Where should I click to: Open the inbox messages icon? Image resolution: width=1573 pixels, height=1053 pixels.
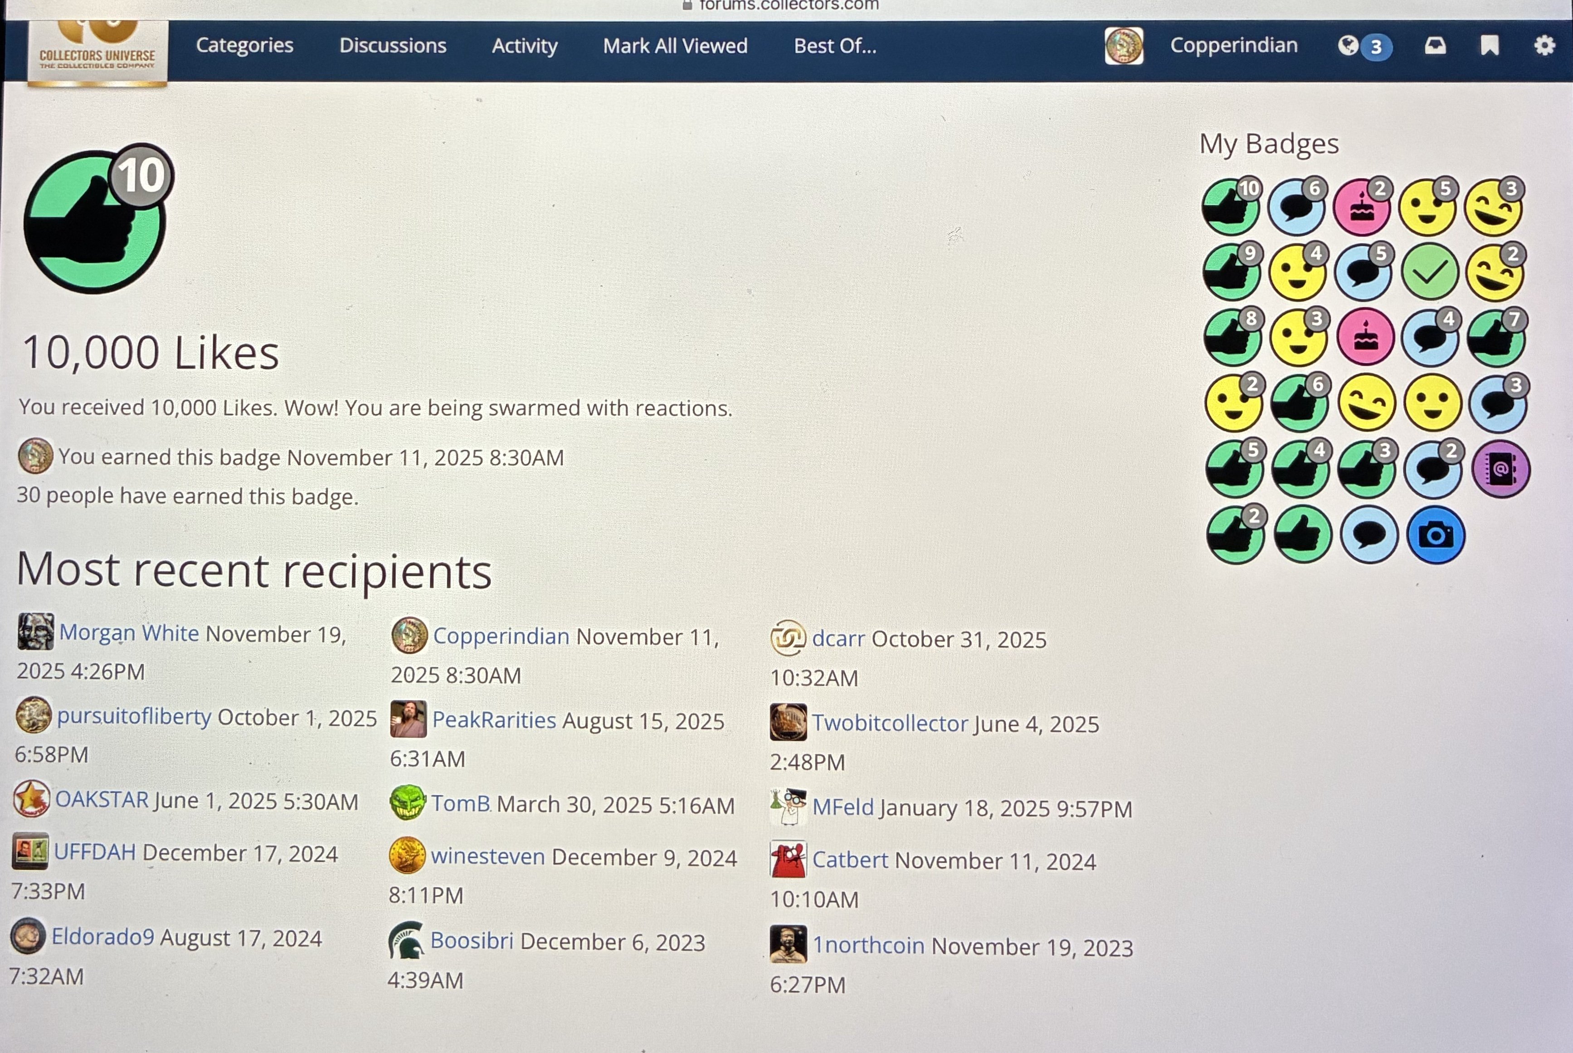[x=1435, y=46]
